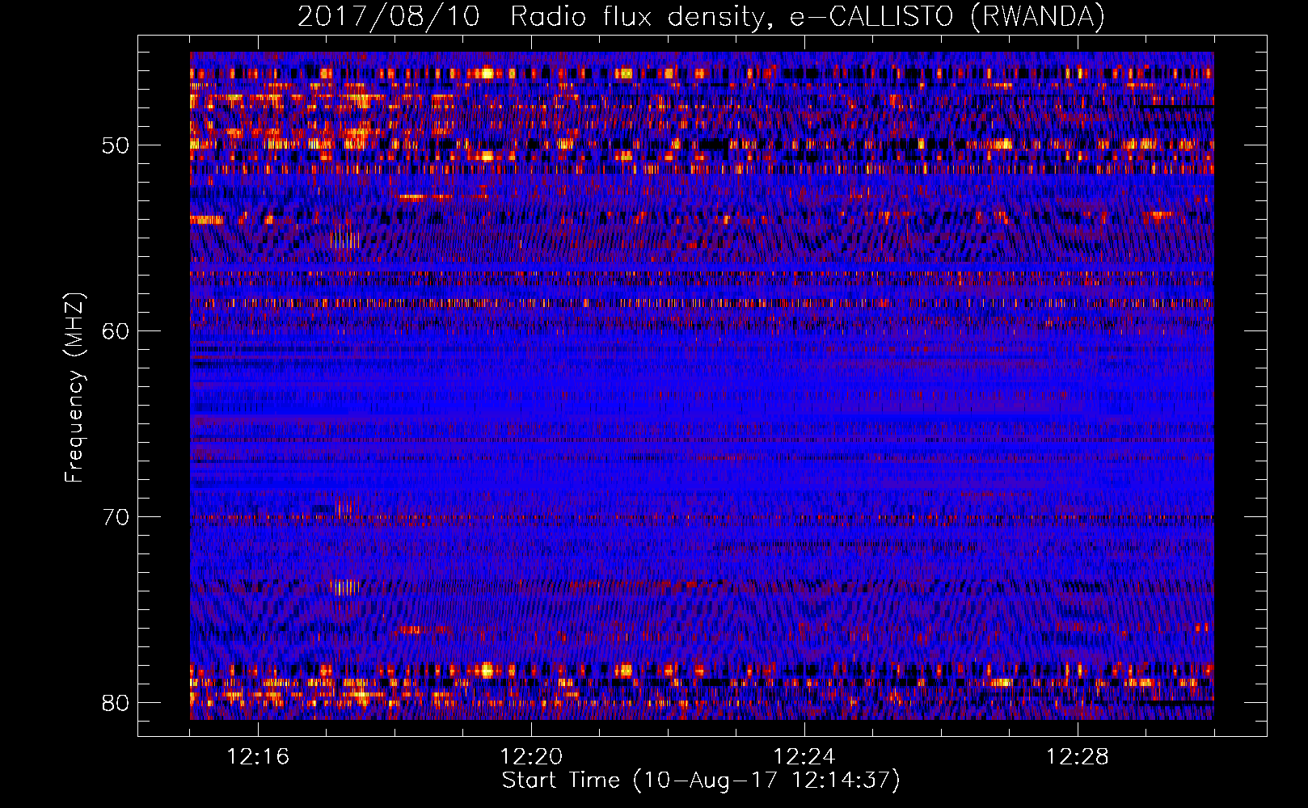Select the 60 frequency tick label
1308x808 pixels.
tap(116, 331)
